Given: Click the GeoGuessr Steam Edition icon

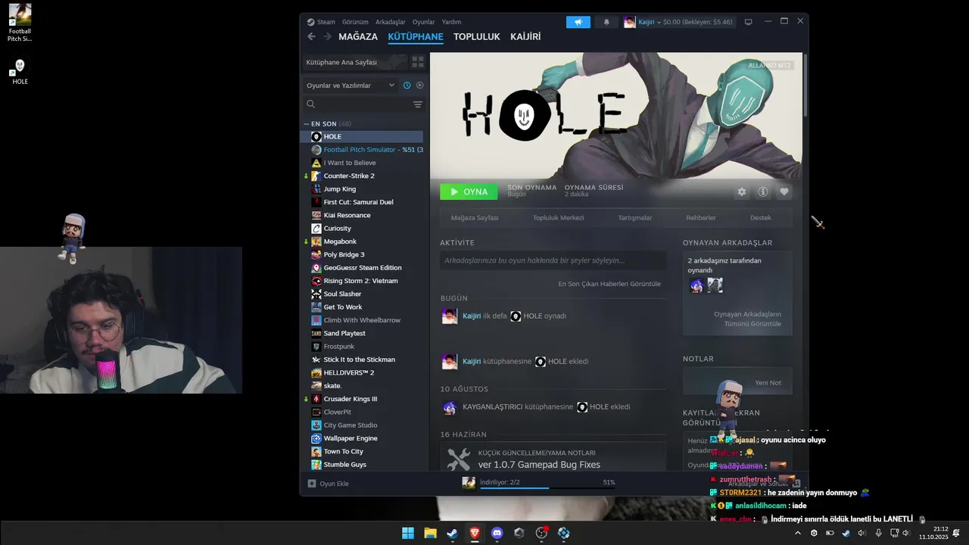Looking at the screenshot, I should (316, 268).
